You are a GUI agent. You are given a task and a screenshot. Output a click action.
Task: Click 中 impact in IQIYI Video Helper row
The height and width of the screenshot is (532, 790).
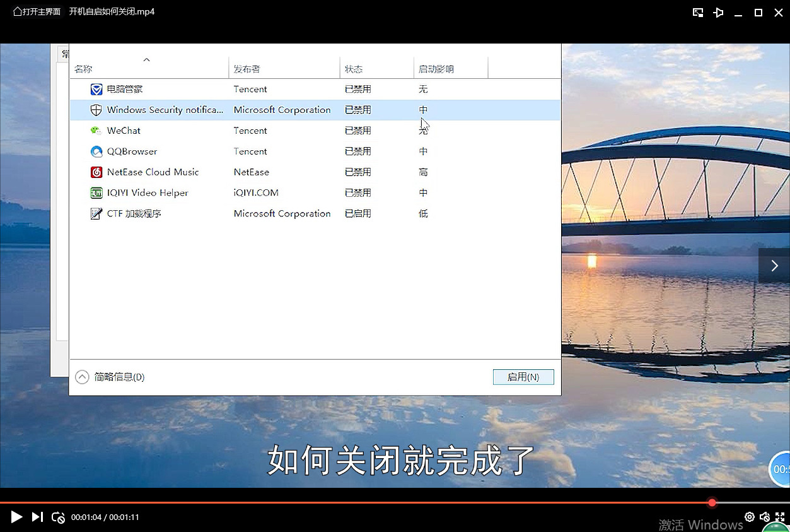pos(423,192)
